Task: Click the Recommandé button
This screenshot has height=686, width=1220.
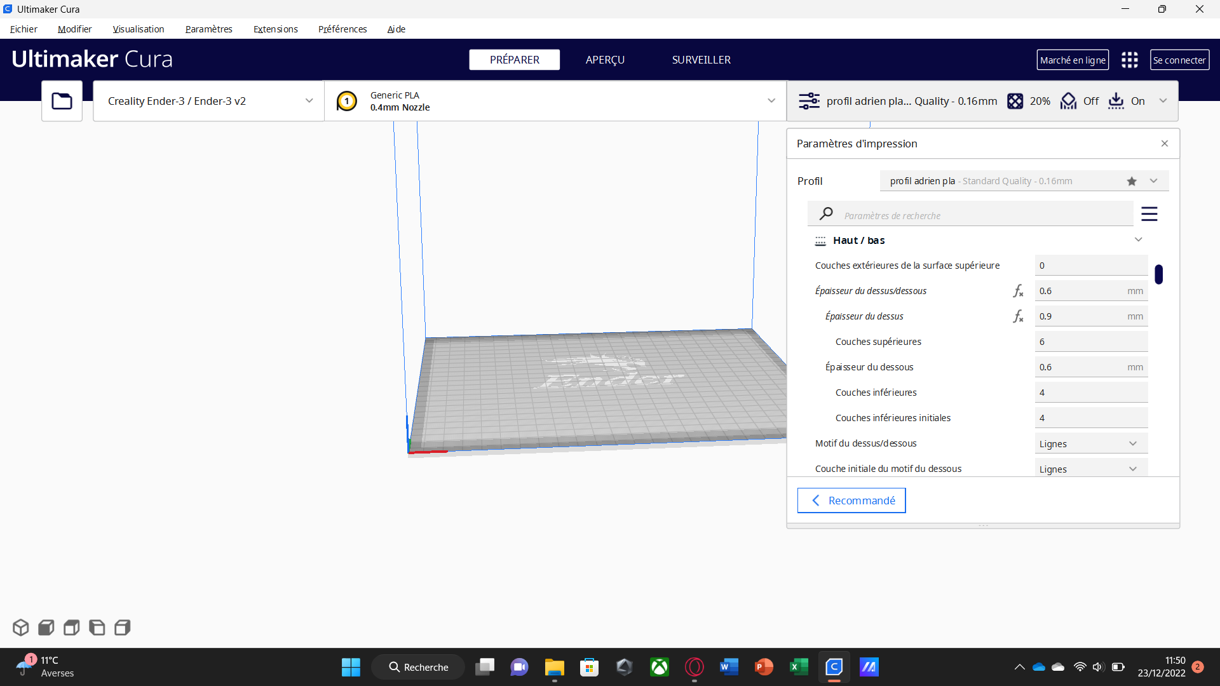Action: (x=851, y=501)
